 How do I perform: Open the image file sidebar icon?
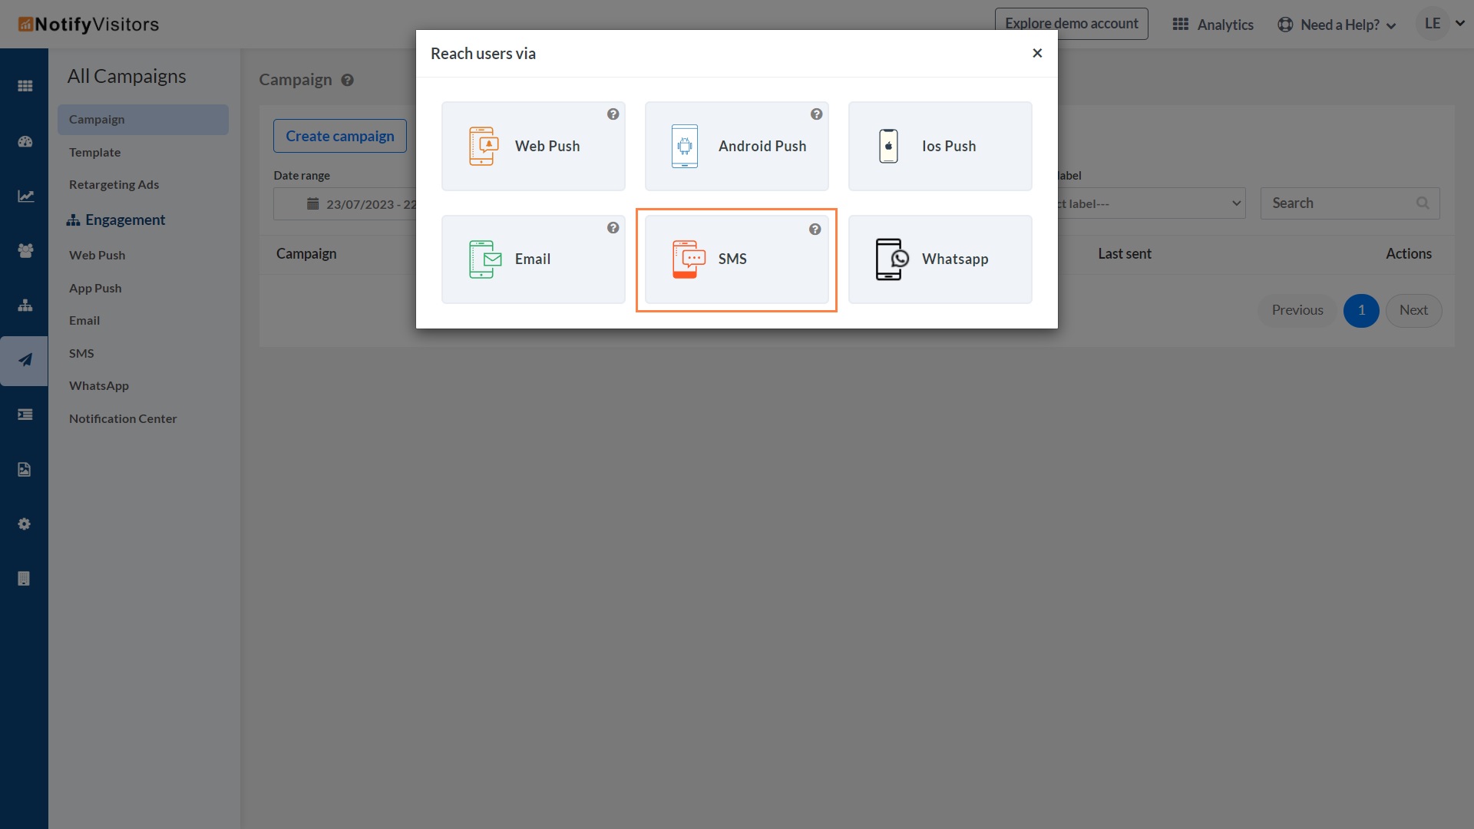(x=25, y=470)
